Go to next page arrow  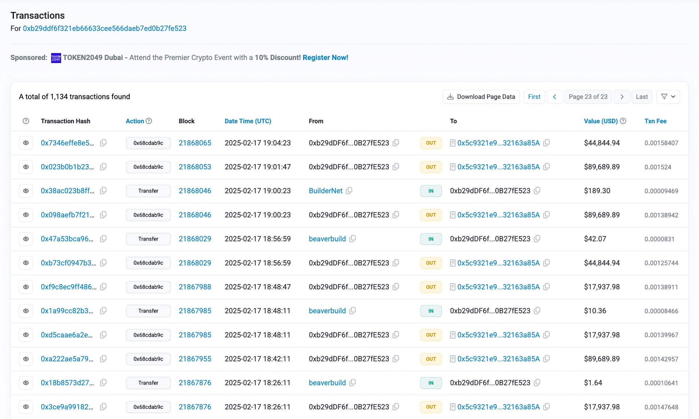622,97
